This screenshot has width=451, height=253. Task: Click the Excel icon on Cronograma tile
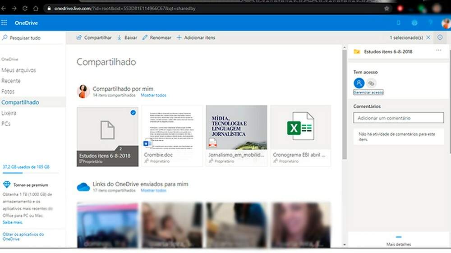(300, 126)
